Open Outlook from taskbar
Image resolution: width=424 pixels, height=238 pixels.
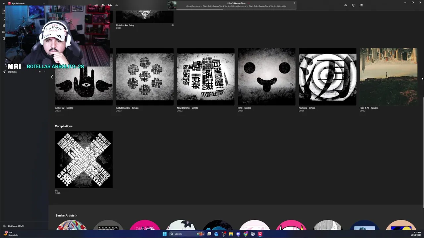click(x=216, y=234)
